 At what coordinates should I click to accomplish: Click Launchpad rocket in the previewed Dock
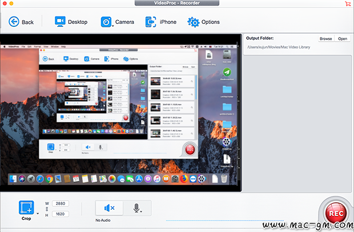[31, 179]
